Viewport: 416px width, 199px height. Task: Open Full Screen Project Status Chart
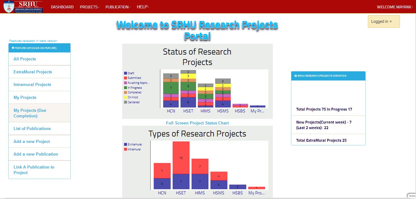(198, 123)
